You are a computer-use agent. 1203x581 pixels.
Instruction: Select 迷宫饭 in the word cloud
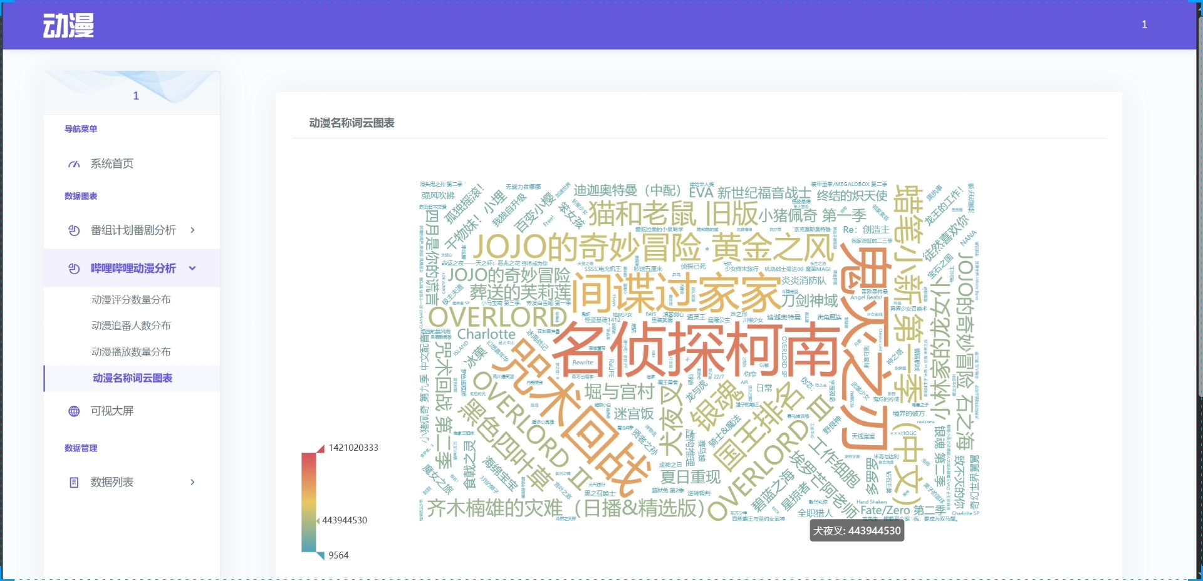633,414
